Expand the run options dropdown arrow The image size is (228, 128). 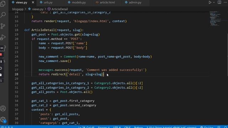pyautogui.click(x=214, y=2)
